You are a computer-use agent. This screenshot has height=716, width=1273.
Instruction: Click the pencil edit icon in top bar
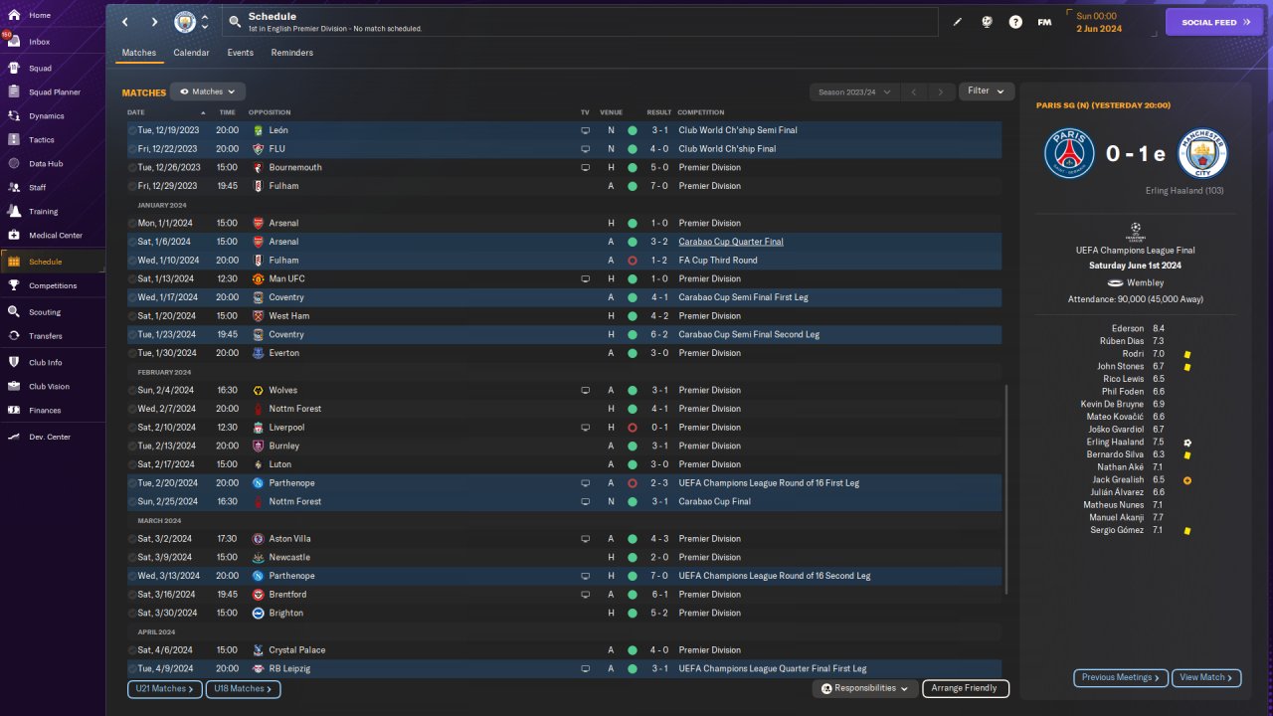point(958,22)
